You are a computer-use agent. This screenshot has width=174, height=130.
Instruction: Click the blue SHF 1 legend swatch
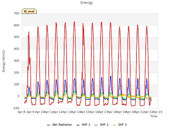78,125
